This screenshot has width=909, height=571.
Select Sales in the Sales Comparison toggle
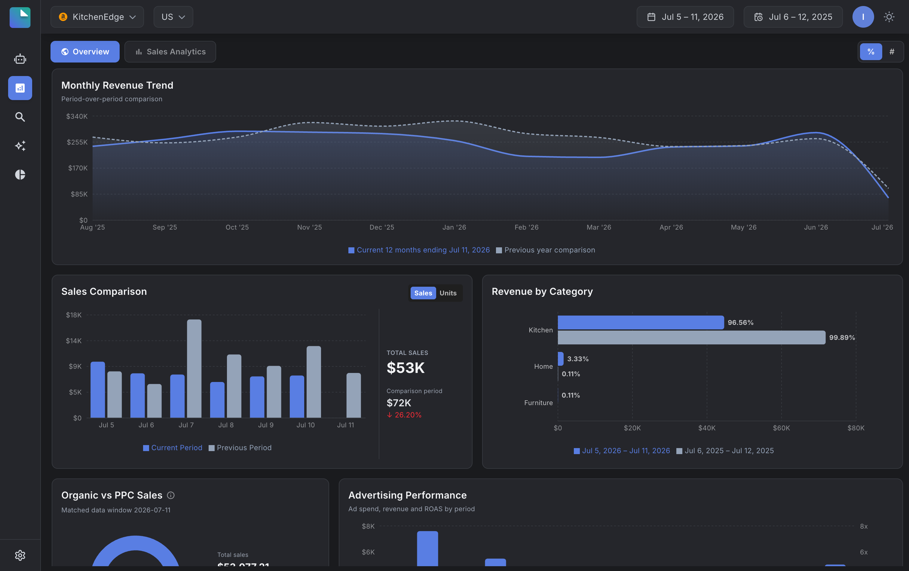tap(423, 293)
